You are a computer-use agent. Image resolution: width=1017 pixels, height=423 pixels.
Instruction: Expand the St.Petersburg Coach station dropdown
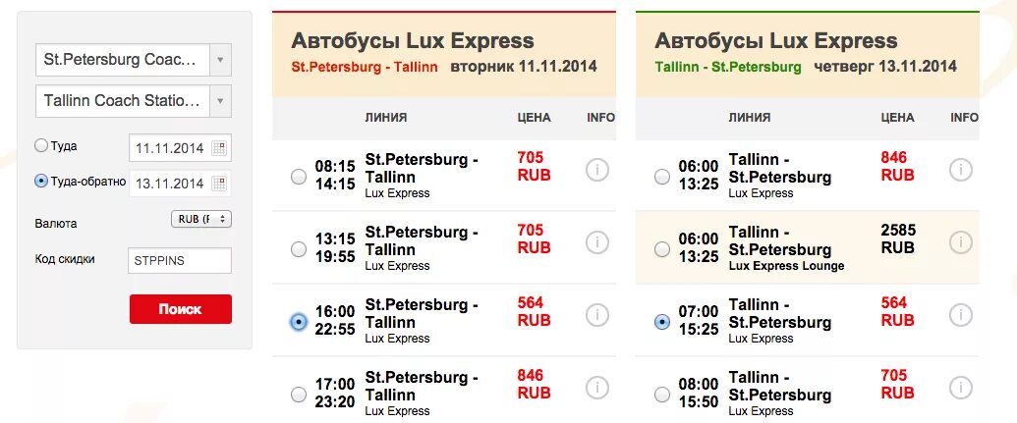pyautogui.click(x=221, y=59)
